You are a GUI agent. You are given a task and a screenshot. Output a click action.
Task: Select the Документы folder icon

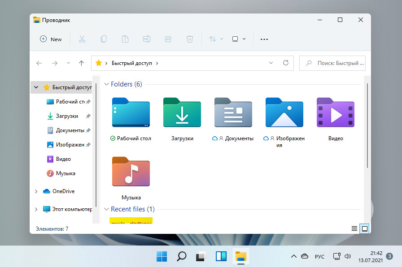coord(233,112)
